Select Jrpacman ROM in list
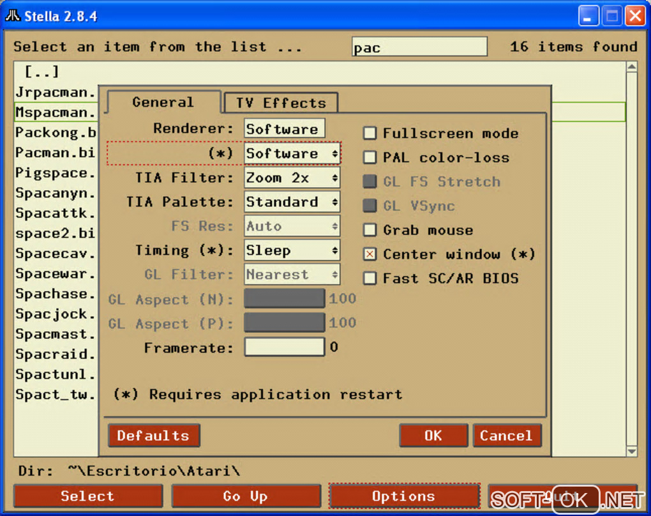The width and height of the screenshot is (651, 516). [x=56, y=92]
